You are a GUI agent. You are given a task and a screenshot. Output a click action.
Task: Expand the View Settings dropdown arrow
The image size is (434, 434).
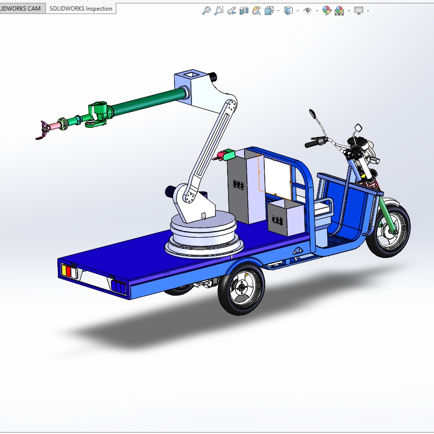tap(368, 11)
